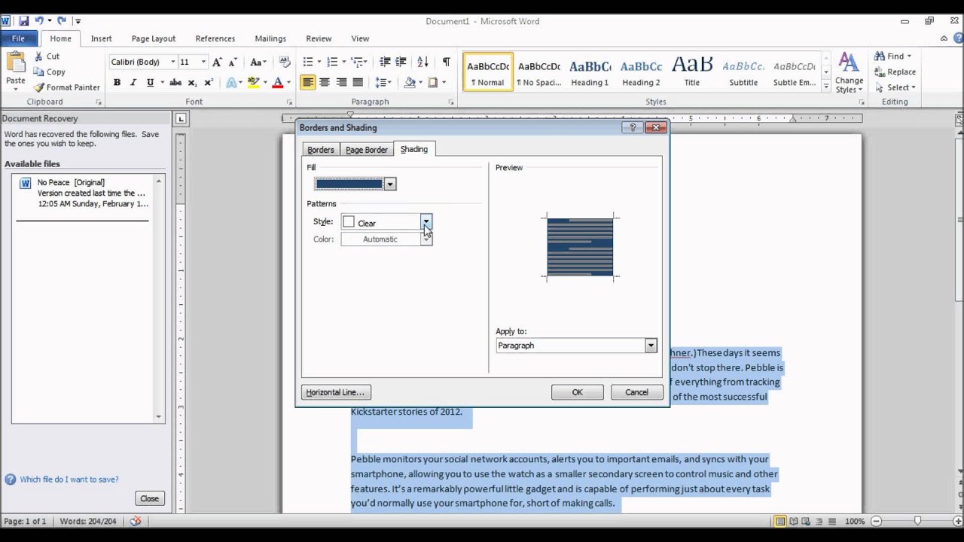Toggle Align Text Right
Image resolution: width=964 pixels, height=542 pixels.
pyautogui.click(x=341, y=83)
